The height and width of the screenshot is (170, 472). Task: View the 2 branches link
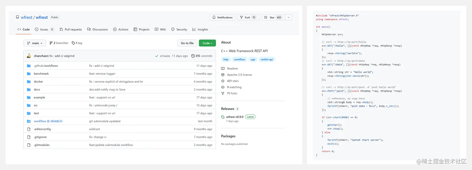pyautogui.click(x=59, y=43)
